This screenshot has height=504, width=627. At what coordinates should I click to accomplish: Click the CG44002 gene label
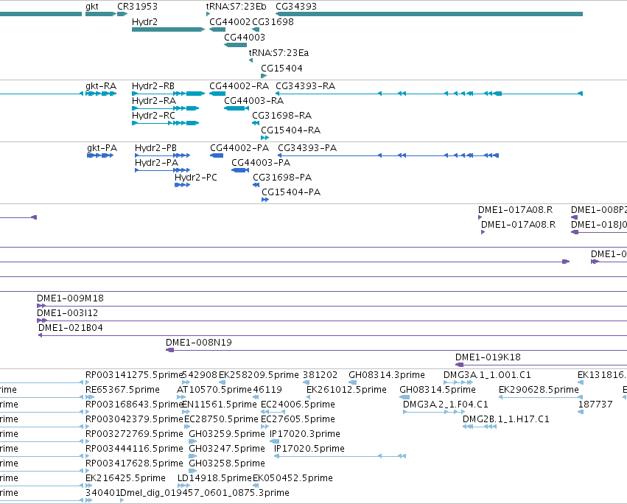click(230, 22)
